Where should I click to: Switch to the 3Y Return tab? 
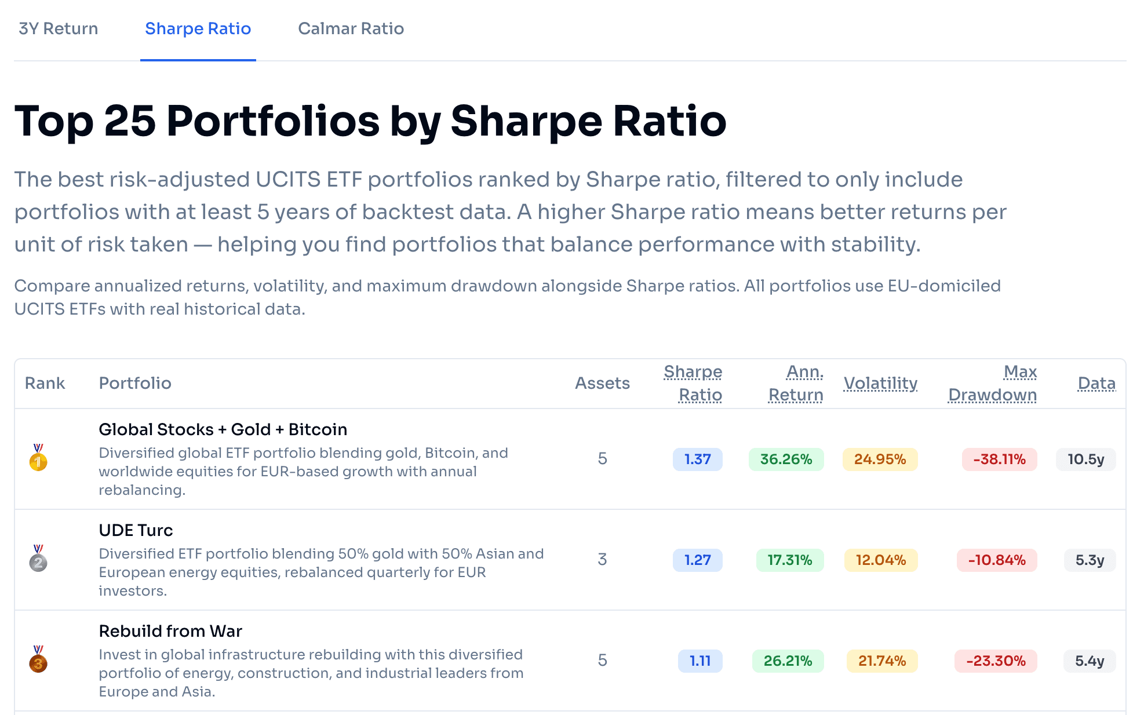[58, 28]
